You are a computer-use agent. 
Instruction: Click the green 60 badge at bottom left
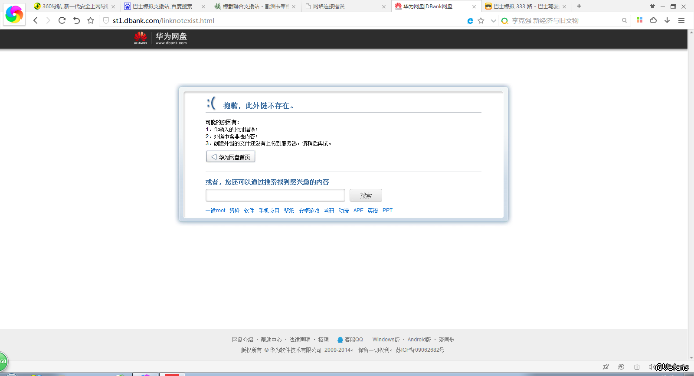click(x=3, y=361)
